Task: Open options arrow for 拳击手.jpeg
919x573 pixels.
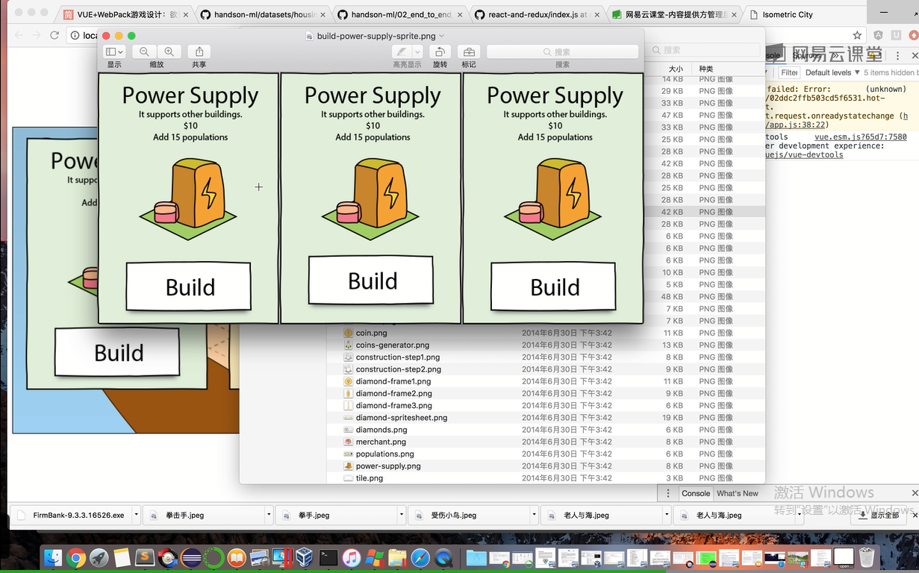Action: (269, 515)
